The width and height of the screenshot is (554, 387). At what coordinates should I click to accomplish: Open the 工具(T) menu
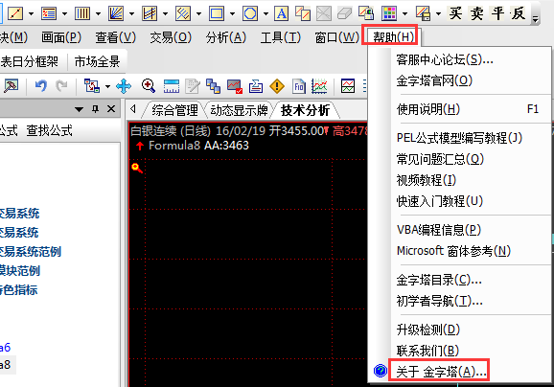coord(281,37)
